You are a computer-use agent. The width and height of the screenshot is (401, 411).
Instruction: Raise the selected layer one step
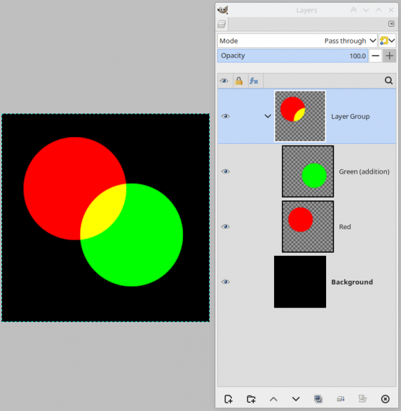273,399
